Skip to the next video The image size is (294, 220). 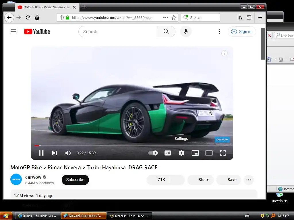point(54,153)
